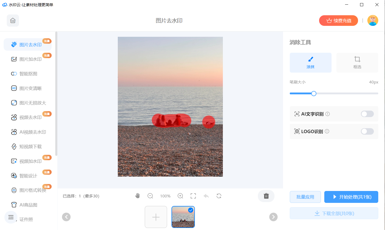Click the 消除工具 panel heading

point(300,42)
